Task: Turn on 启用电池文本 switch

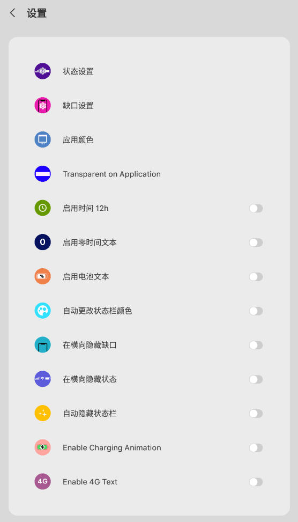Action: (x=256, y=277)
